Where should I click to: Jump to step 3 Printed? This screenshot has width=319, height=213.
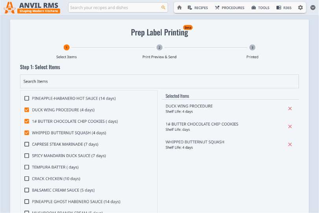[x=252, y=48]
